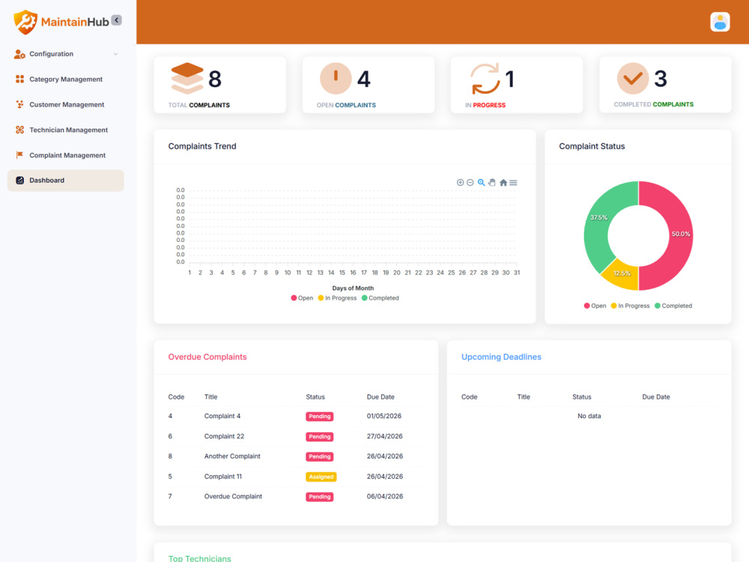
Task: Click the Pending badge for Overdue Complaint
Action: (320, 497)
